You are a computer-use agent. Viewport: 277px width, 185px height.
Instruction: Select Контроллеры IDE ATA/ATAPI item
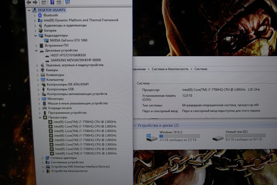68,84
